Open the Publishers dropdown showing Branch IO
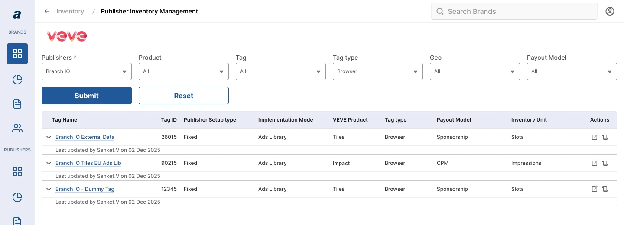 point(87,71)
